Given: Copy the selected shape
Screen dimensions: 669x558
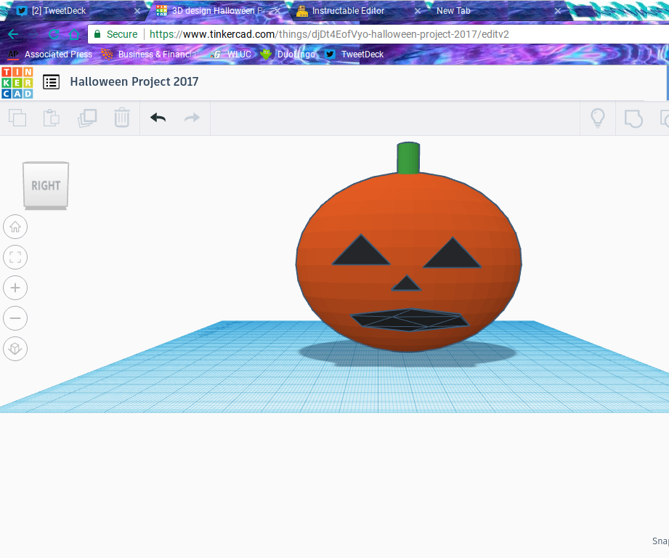Looking at the screenshot, I should (17, 118).
